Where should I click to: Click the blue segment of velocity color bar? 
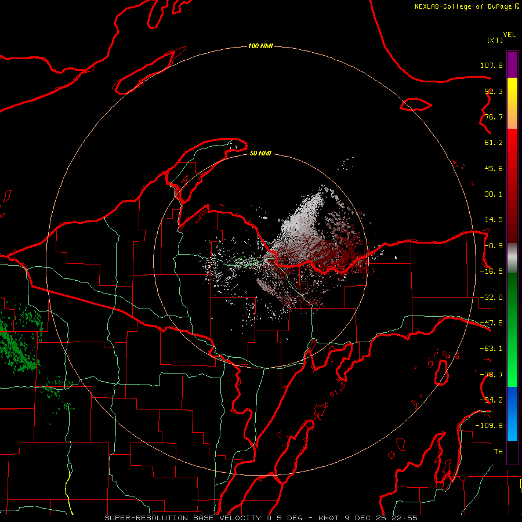tap(512, 414)
